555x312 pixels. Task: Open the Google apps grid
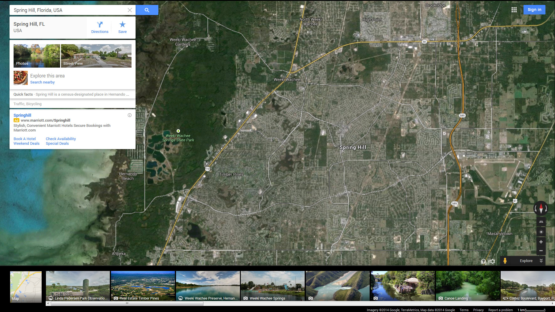pyautogui.click(x=514, y=10)
